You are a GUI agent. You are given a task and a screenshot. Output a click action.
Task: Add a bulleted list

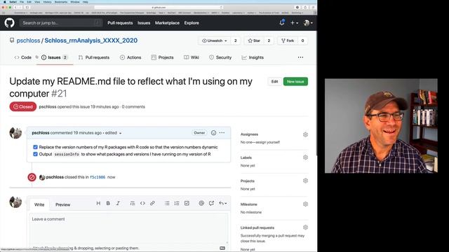[x=167, y=203]
